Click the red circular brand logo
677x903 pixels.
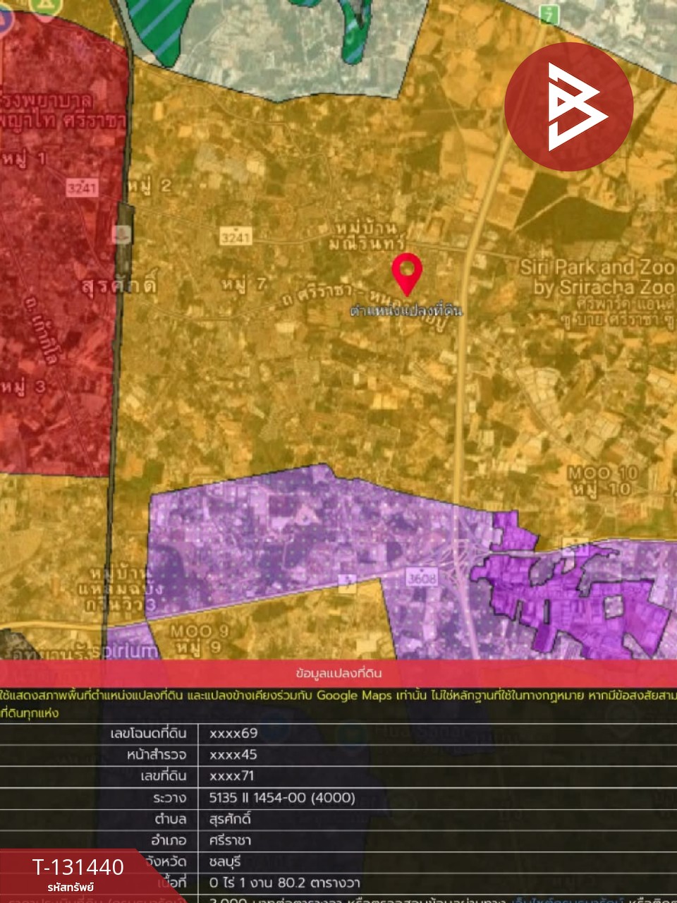(x=568, y=107)
